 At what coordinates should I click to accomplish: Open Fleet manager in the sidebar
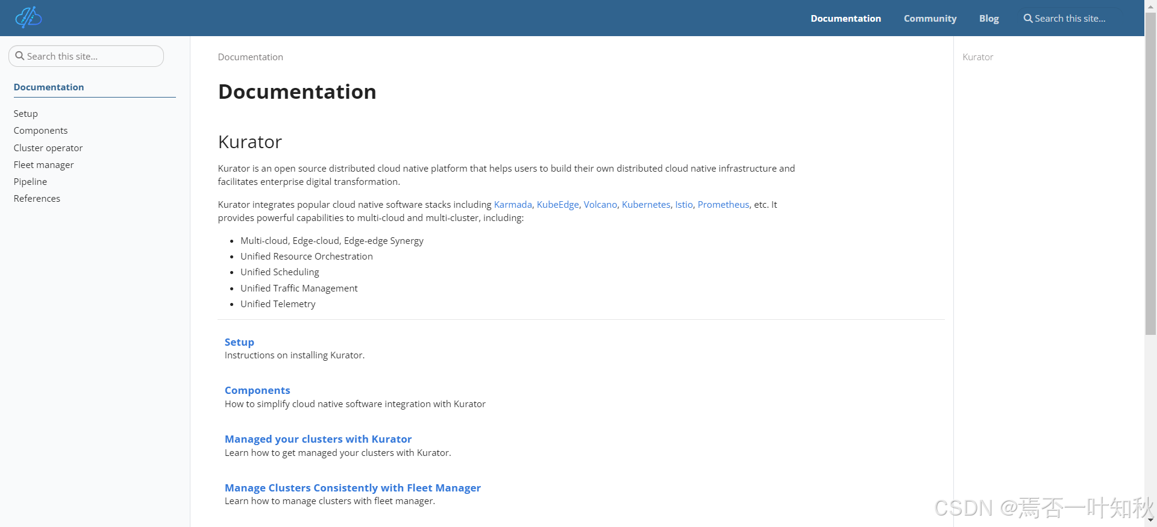click(x=43, y=165)
